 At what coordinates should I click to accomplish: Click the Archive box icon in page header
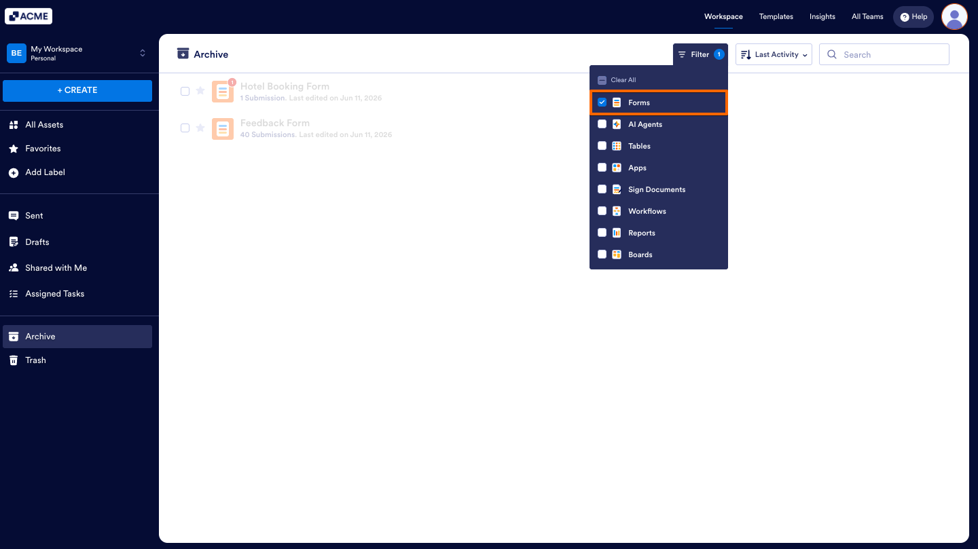183,54
